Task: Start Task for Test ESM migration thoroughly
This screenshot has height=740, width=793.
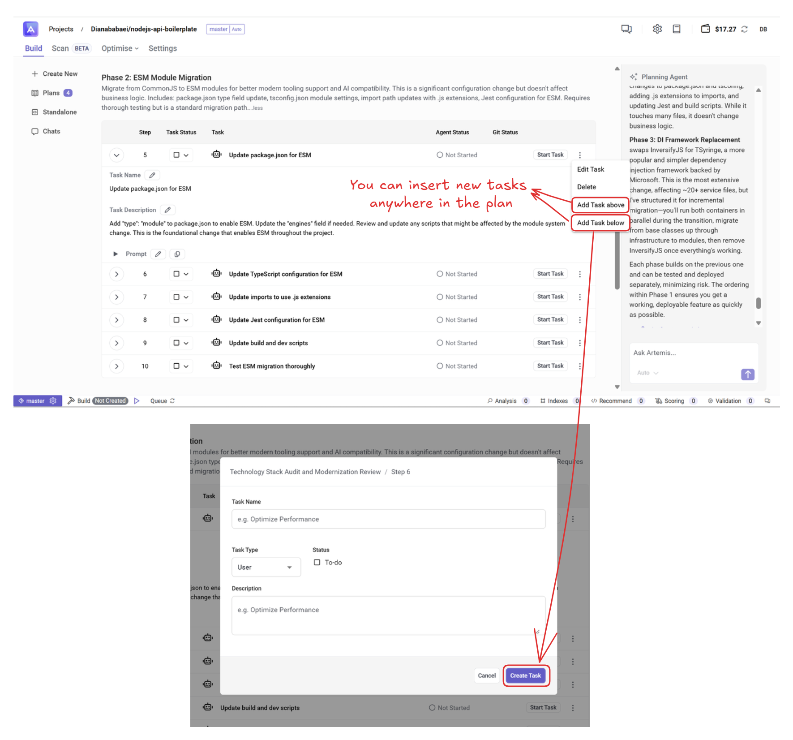Action: click(x=550, y=366)
